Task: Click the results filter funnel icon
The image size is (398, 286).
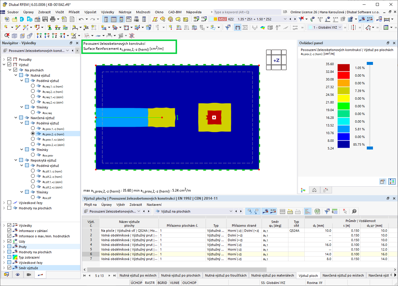Action: point(228,27)
